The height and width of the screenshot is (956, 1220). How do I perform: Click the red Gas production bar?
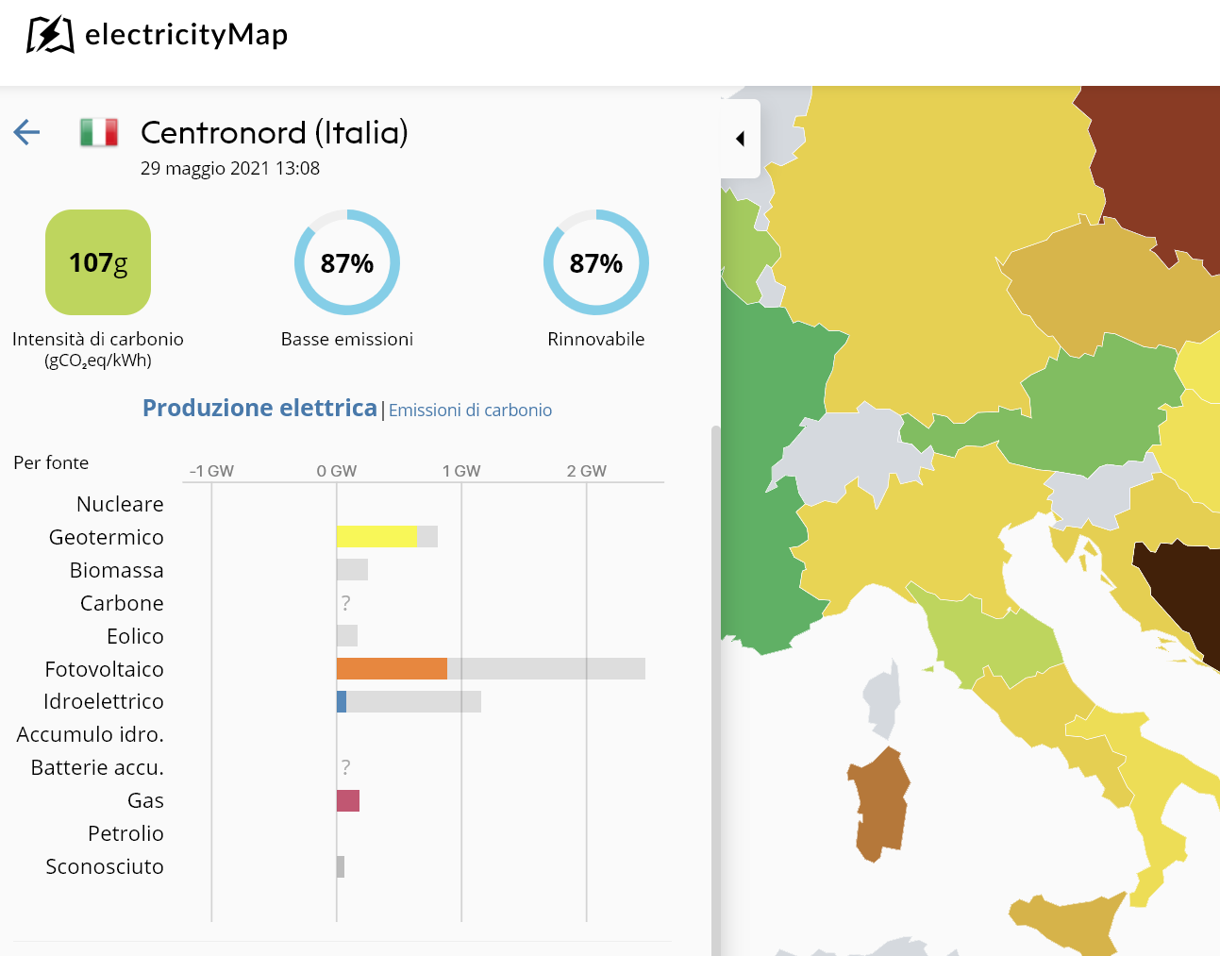348,801
